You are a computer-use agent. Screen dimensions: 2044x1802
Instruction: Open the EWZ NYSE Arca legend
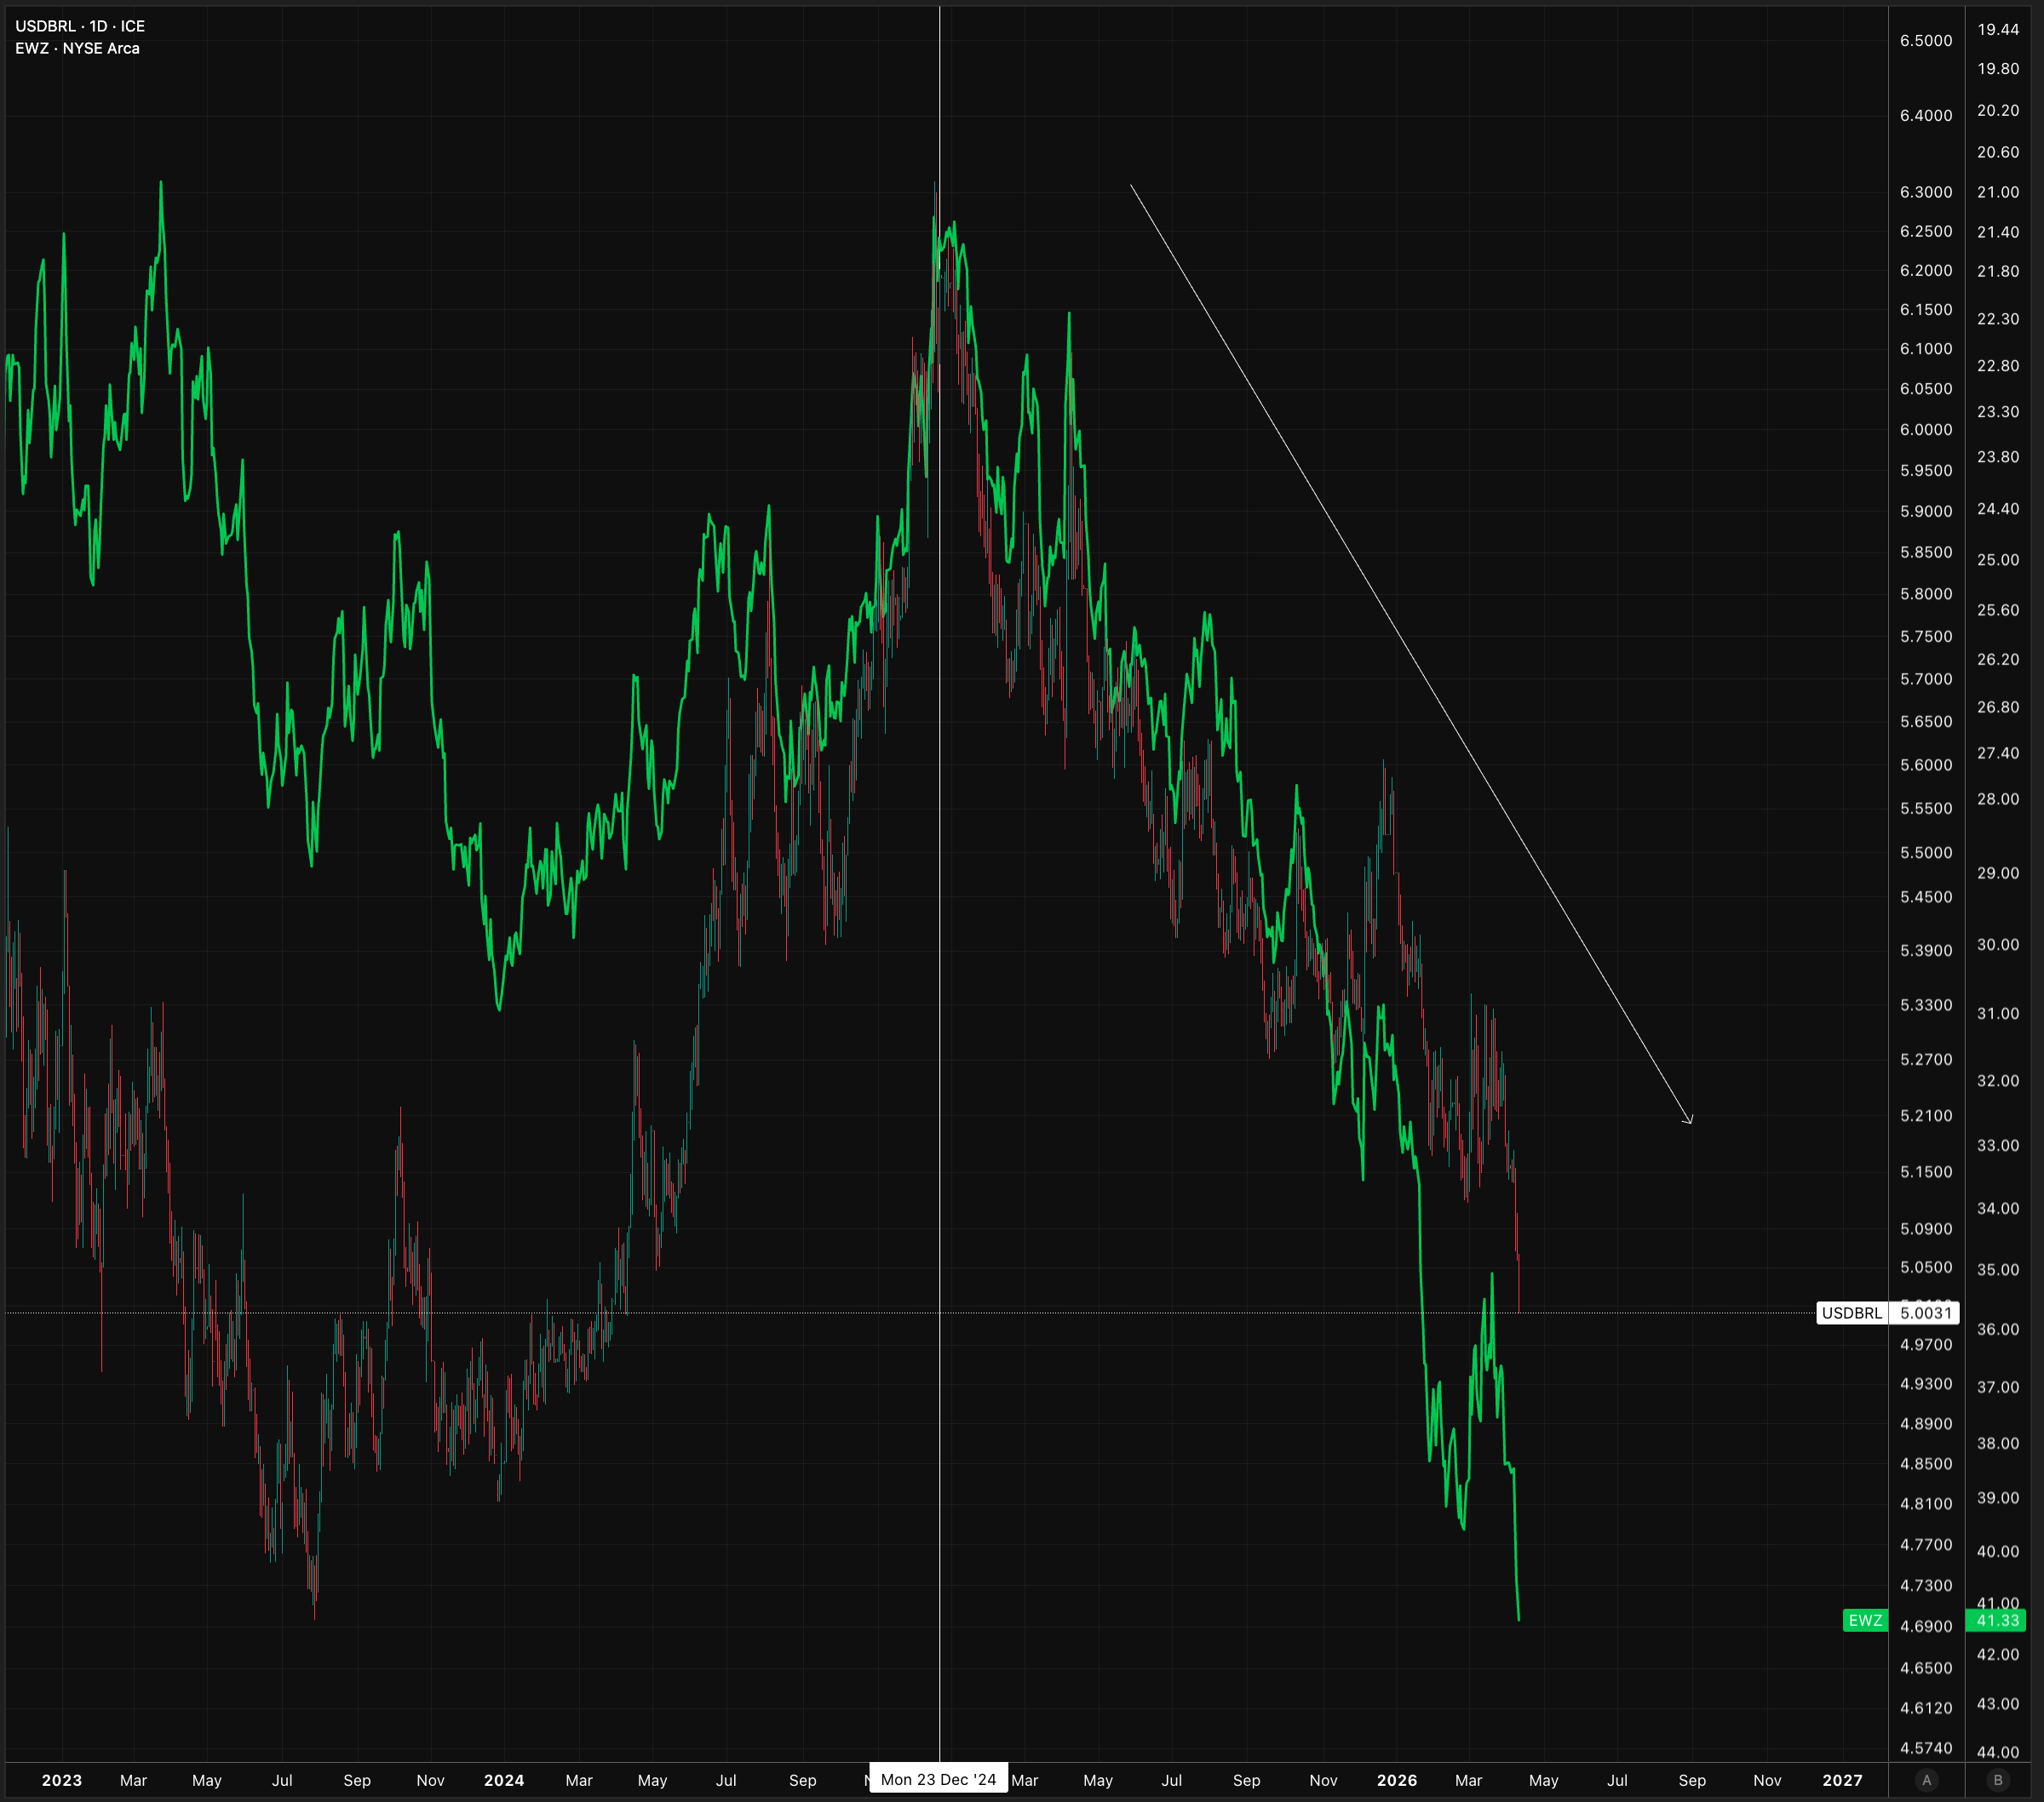pos(77,48)
